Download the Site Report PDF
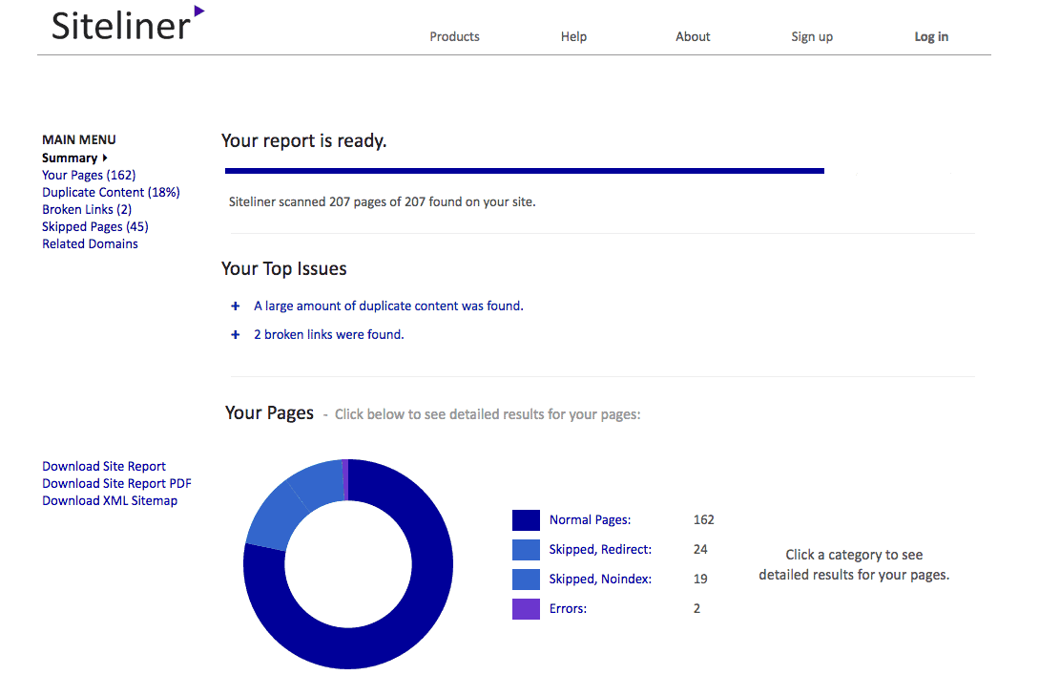This screenshot has width=1039, height=675. click(116, 483)
